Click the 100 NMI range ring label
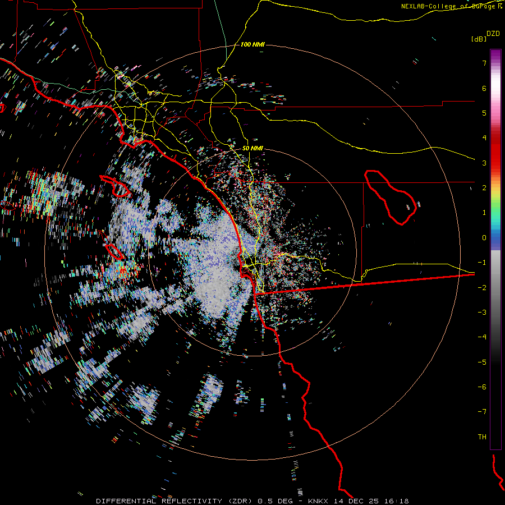This screenshot has width=505, height=505. [252, 44]
